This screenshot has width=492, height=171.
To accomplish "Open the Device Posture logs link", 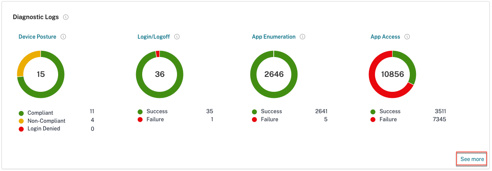I will (37, 37).
